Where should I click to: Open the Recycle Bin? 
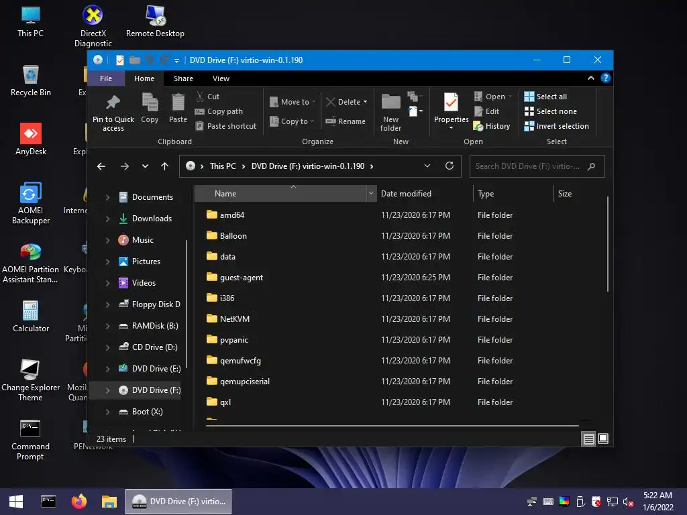click(x=31, y=80)
